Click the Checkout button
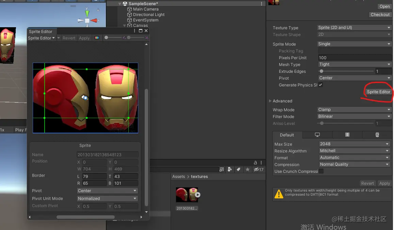Image resolution: width=394 pixels, height=230 pixels. [x=380, y=15]
